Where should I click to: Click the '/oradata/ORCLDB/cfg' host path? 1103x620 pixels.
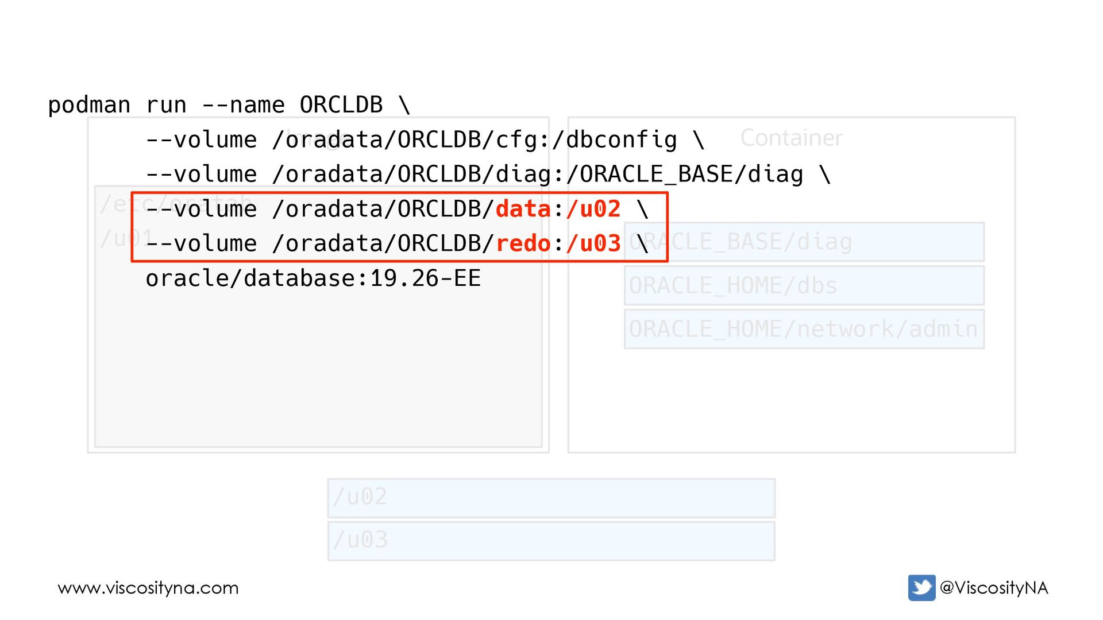point(405,139)
